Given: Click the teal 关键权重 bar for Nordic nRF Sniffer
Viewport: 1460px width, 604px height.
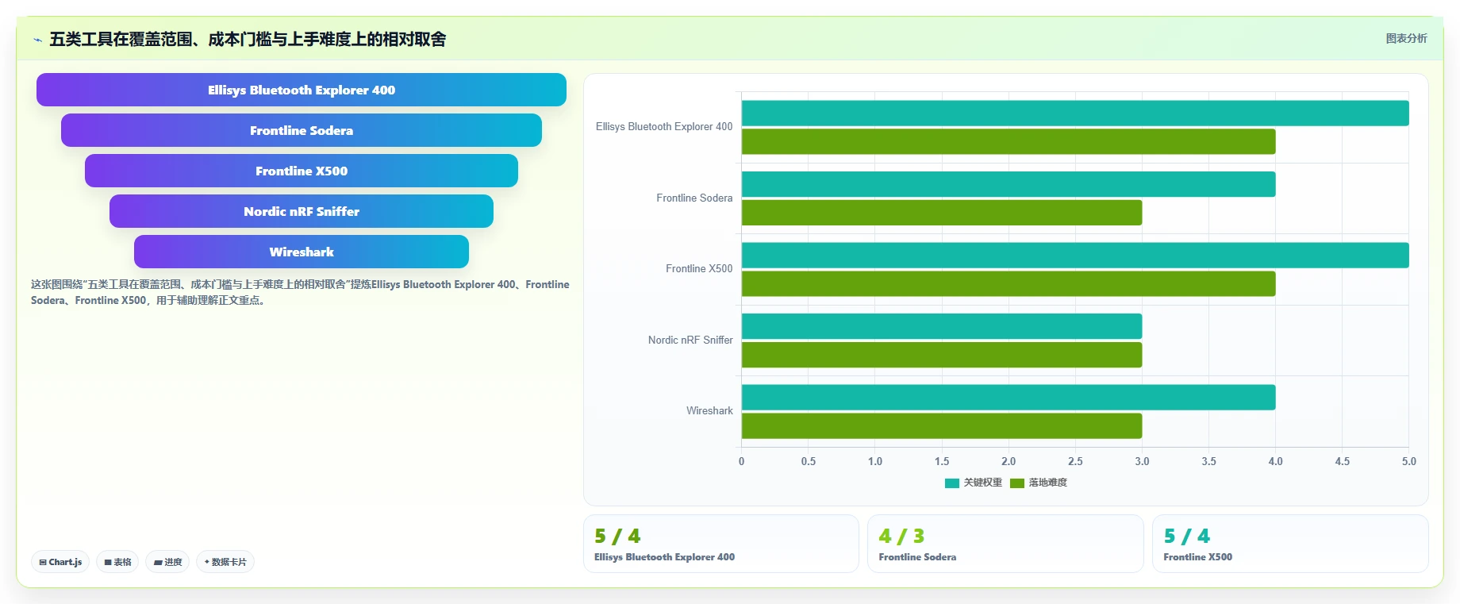Looking at the screenshot, I should [x=942, y=326].
